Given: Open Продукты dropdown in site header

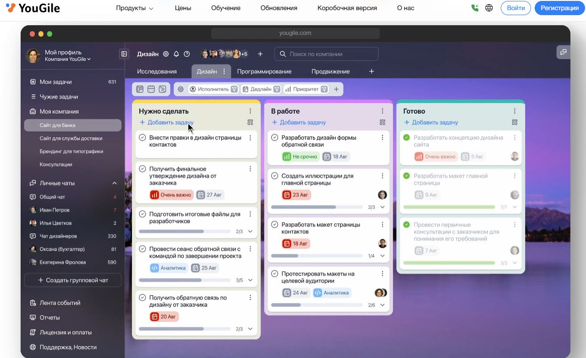Looking at the screenshot, I should [135, 8].
